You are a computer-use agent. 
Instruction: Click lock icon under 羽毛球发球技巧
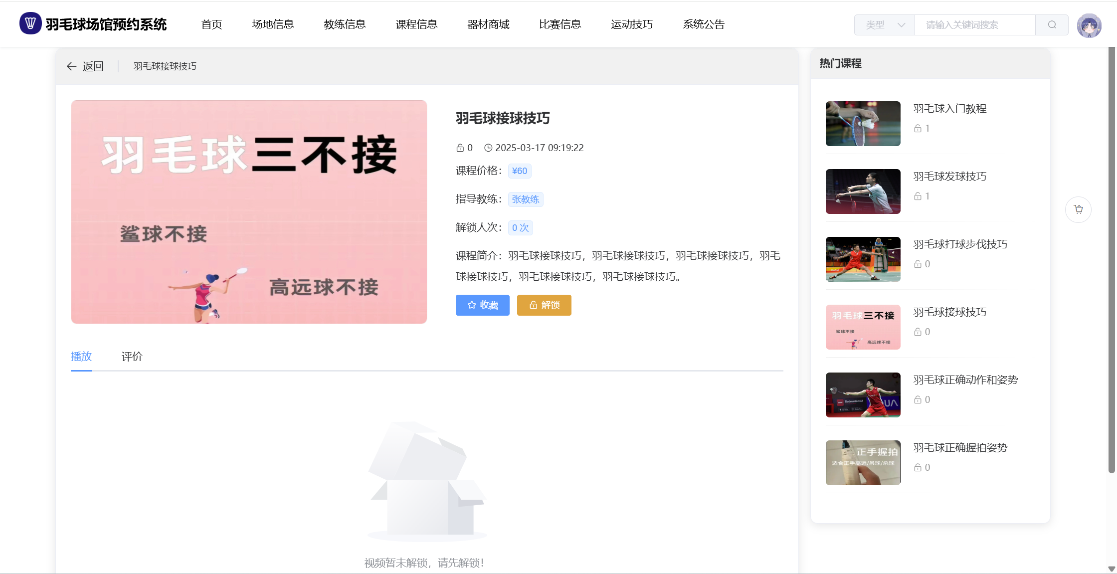coord(918,196)
